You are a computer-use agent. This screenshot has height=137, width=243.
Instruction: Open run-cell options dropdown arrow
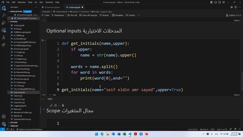point(45,40)
